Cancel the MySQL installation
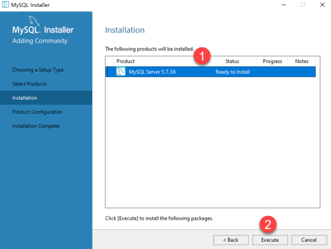The image size is (331, 249). pyautogui.click(x=309, y=240)
